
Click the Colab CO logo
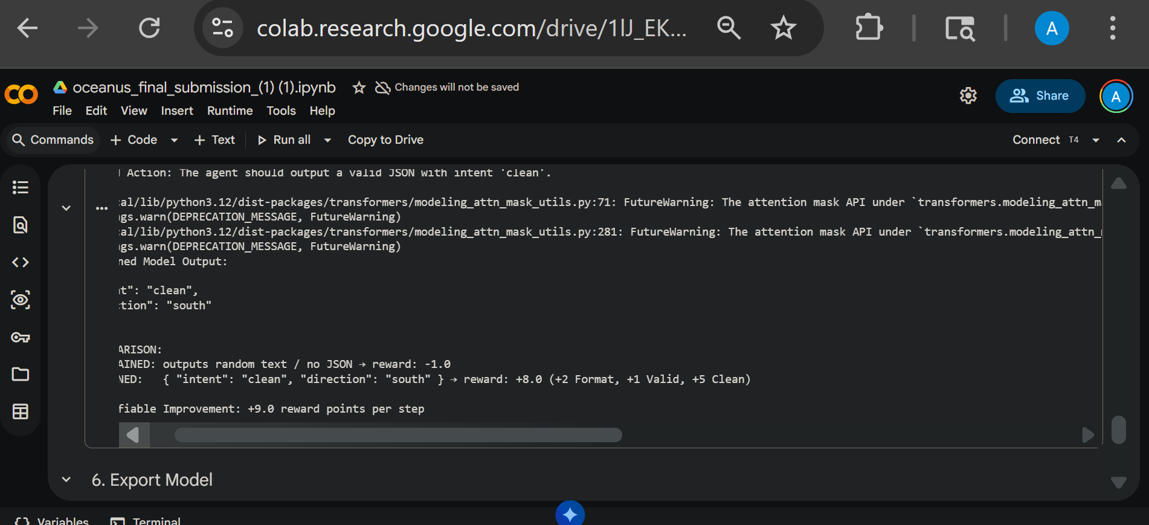point(21,95)
